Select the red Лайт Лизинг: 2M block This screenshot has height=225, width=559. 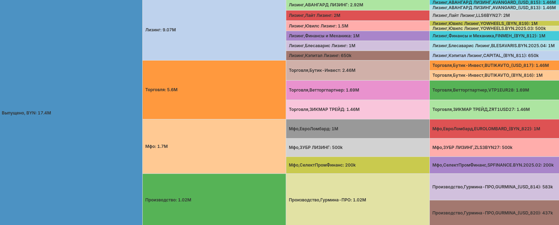pos(357,15)
